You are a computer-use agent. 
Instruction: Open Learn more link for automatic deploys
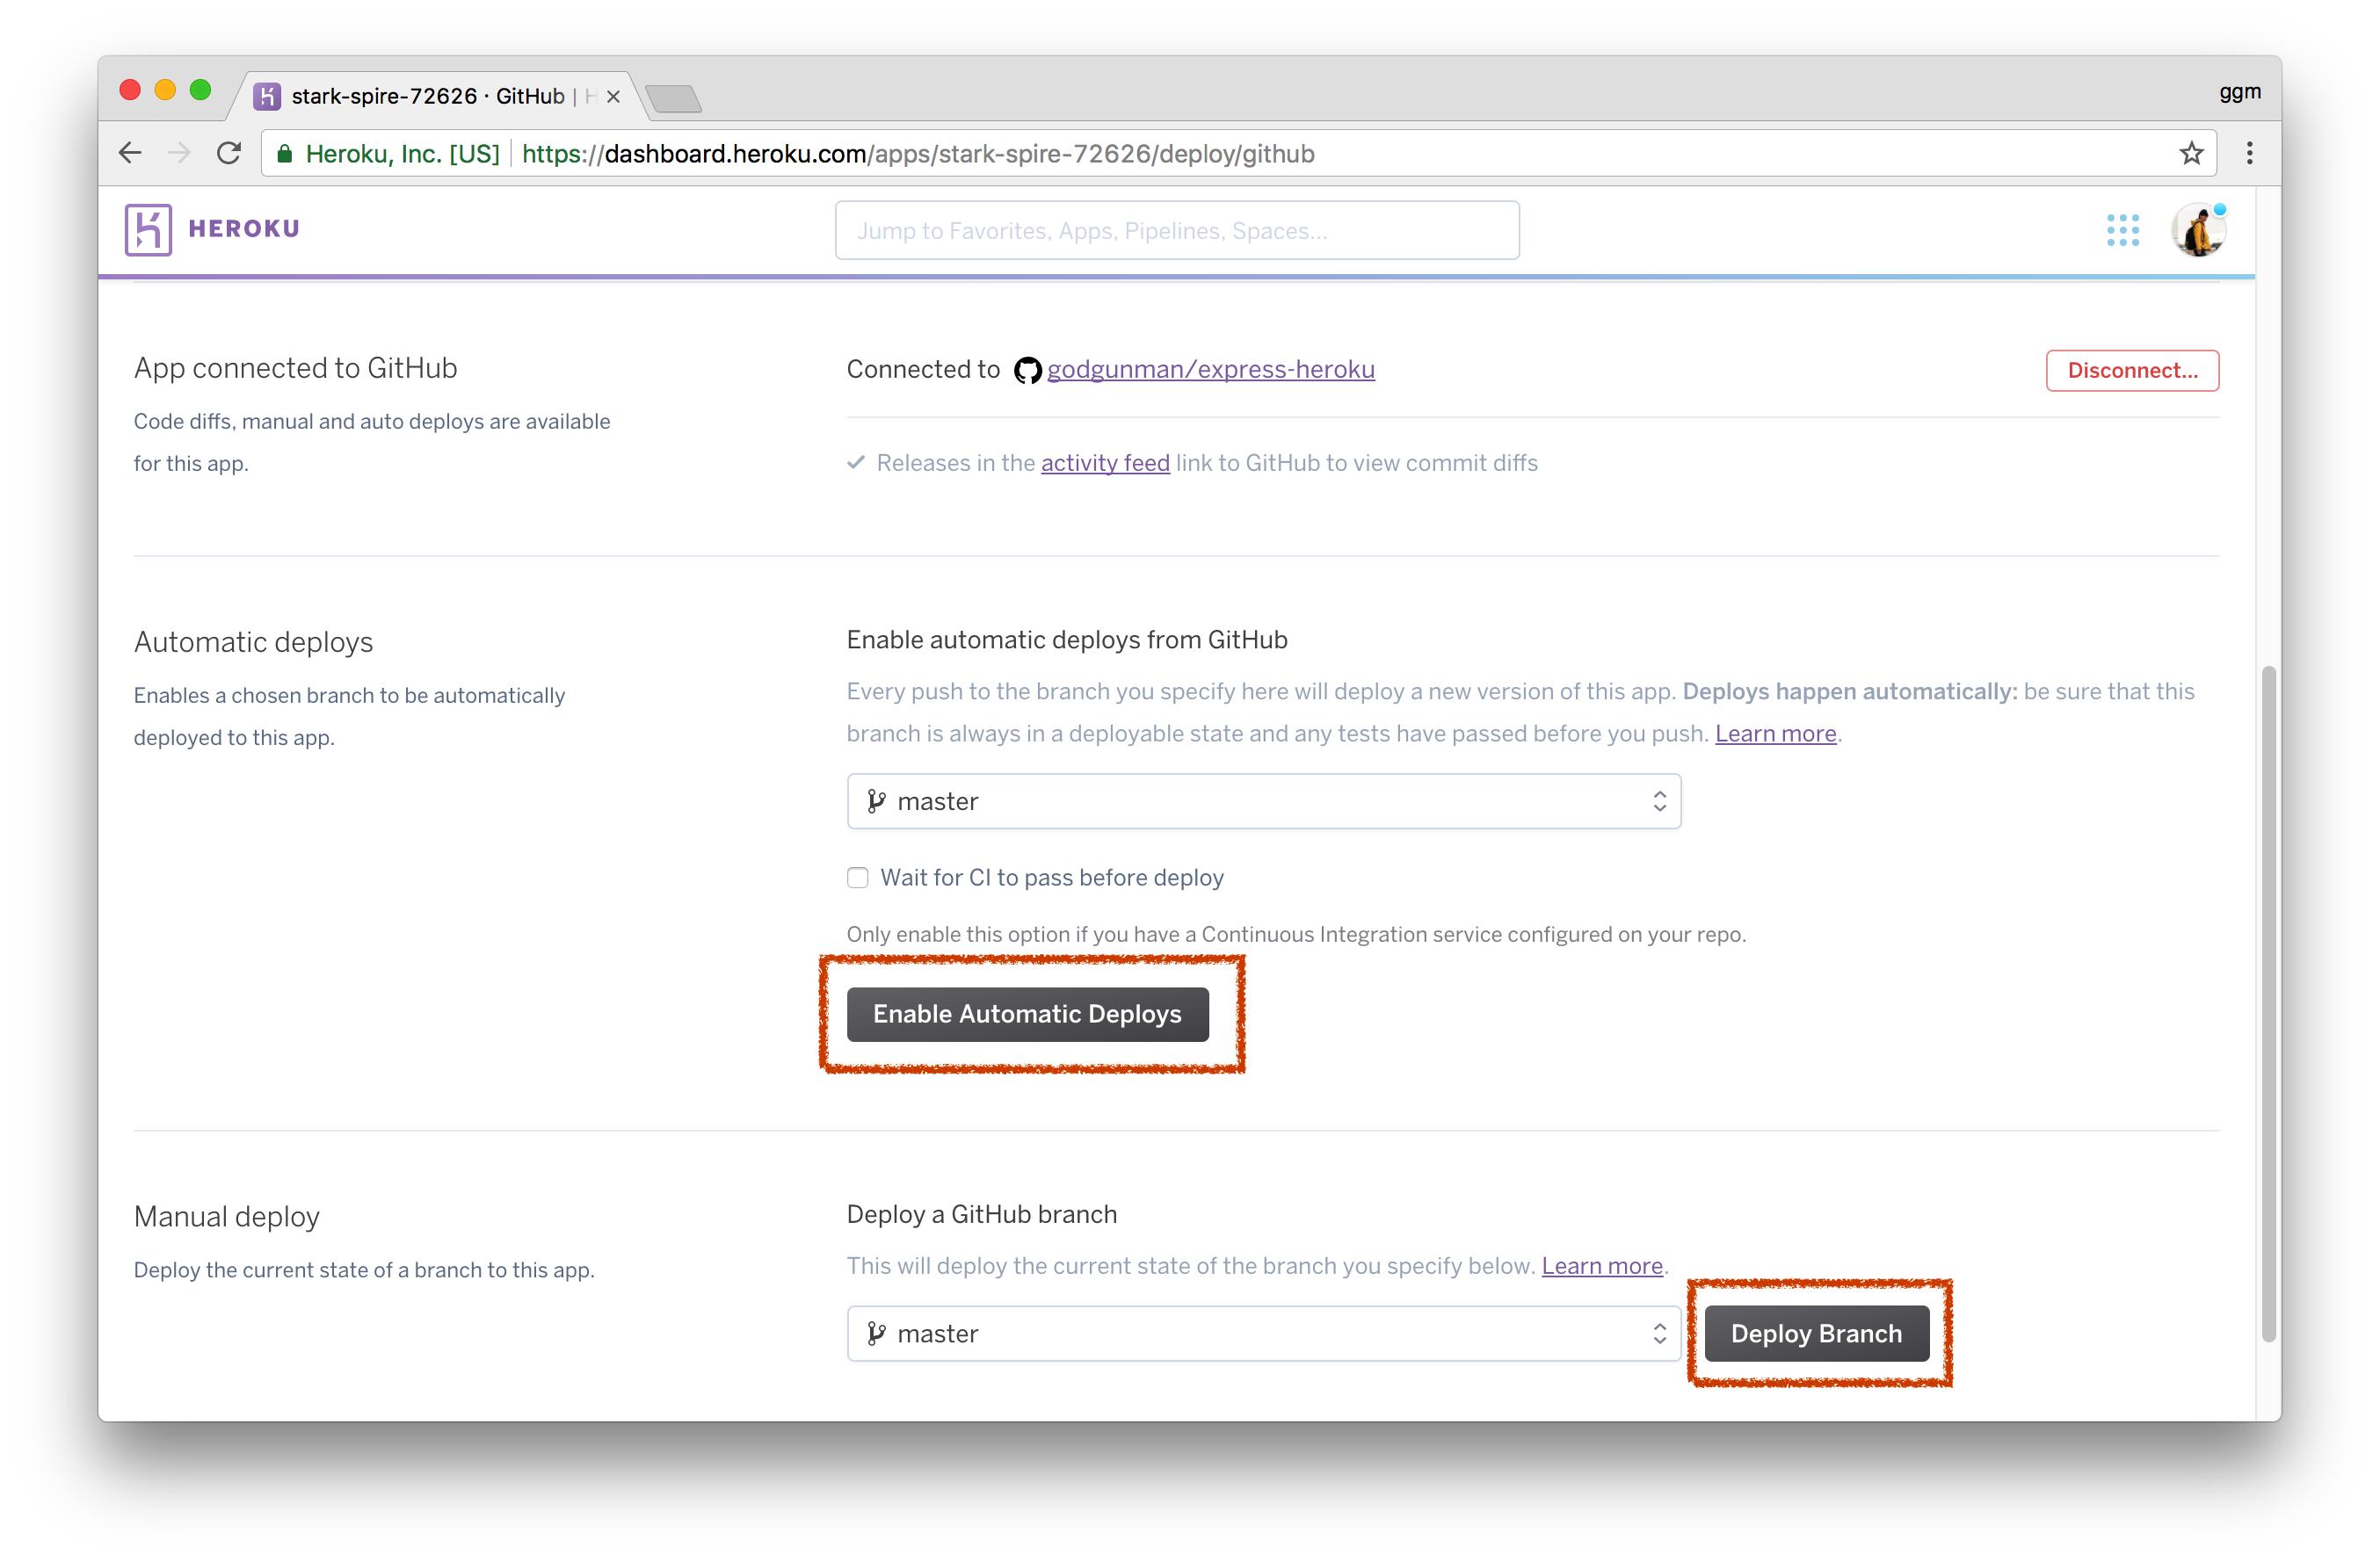point(1775,734)
